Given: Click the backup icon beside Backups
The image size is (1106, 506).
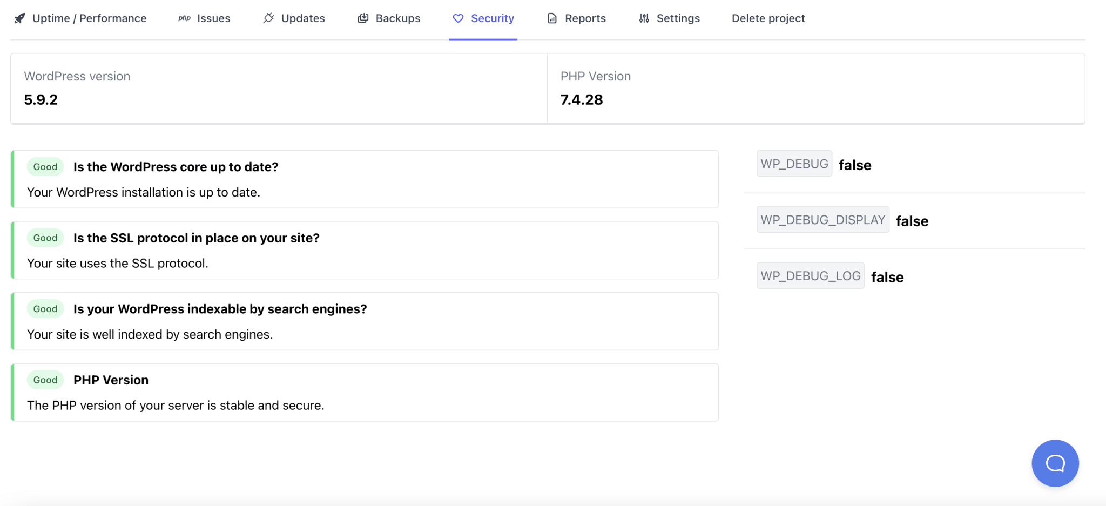Looking at the screenshot, I should (363, 18).
